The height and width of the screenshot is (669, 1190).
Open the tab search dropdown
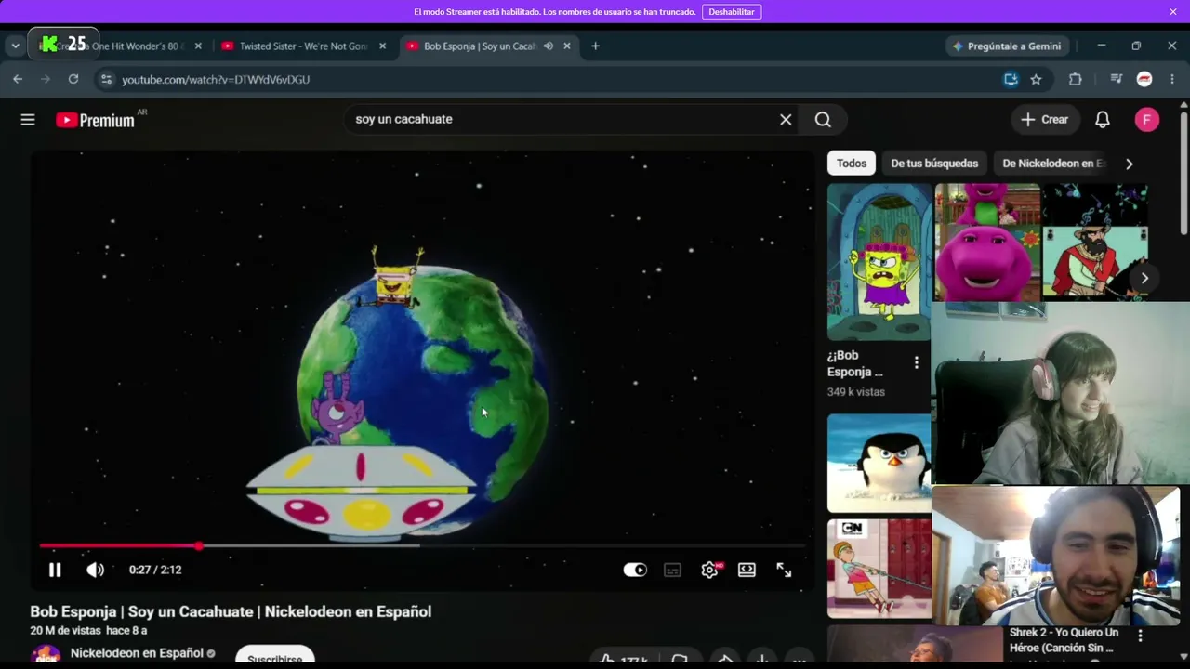tap(15, 46)
